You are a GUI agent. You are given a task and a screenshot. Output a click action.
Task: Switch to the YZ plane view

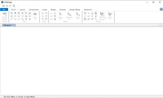(x=23, y=16)
